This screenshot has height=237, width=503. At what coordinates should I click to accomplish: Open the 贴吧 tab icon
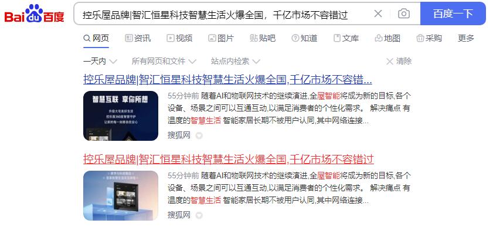(254, 38)
